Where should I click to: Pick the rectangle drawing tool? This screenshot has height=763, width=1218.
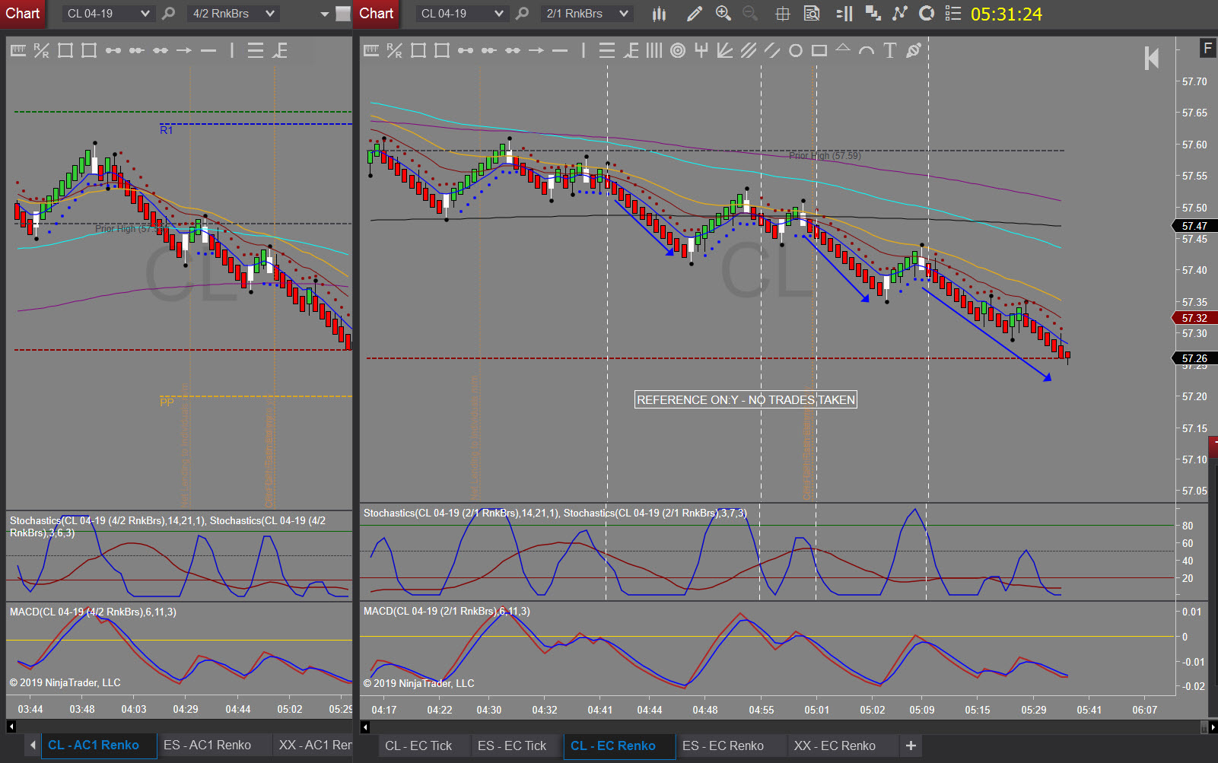click(819, 50)
